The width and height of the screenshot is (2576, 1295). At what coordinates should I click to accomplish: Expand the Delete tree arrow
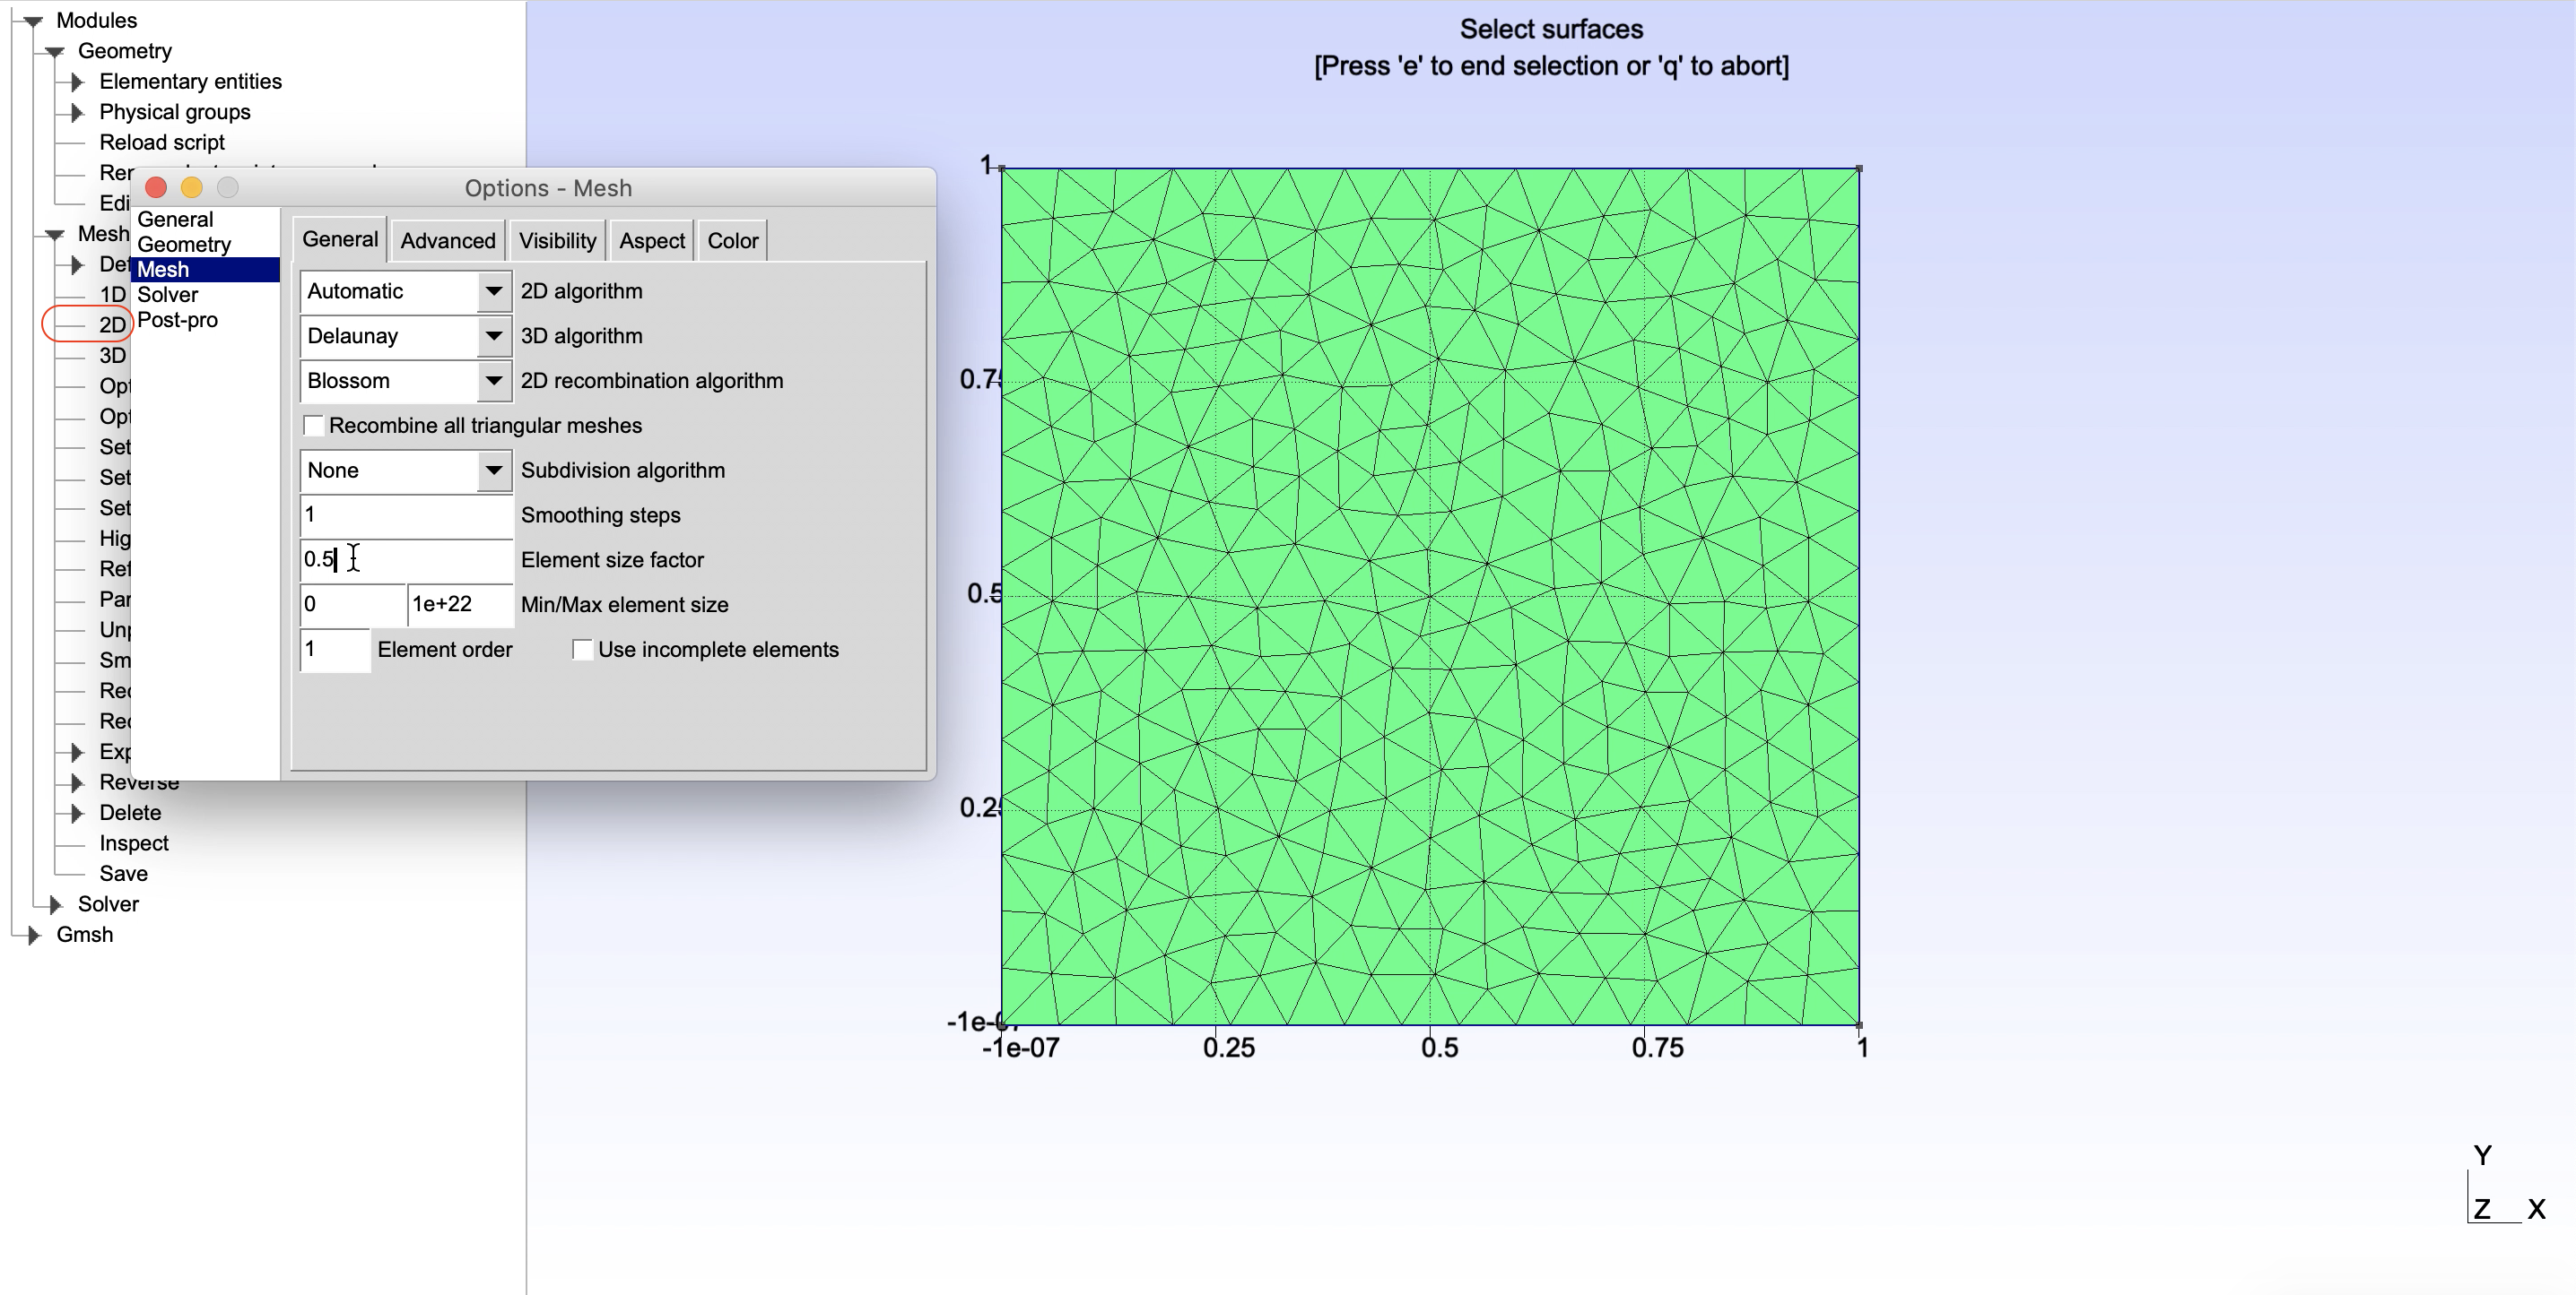pos(77,812)
